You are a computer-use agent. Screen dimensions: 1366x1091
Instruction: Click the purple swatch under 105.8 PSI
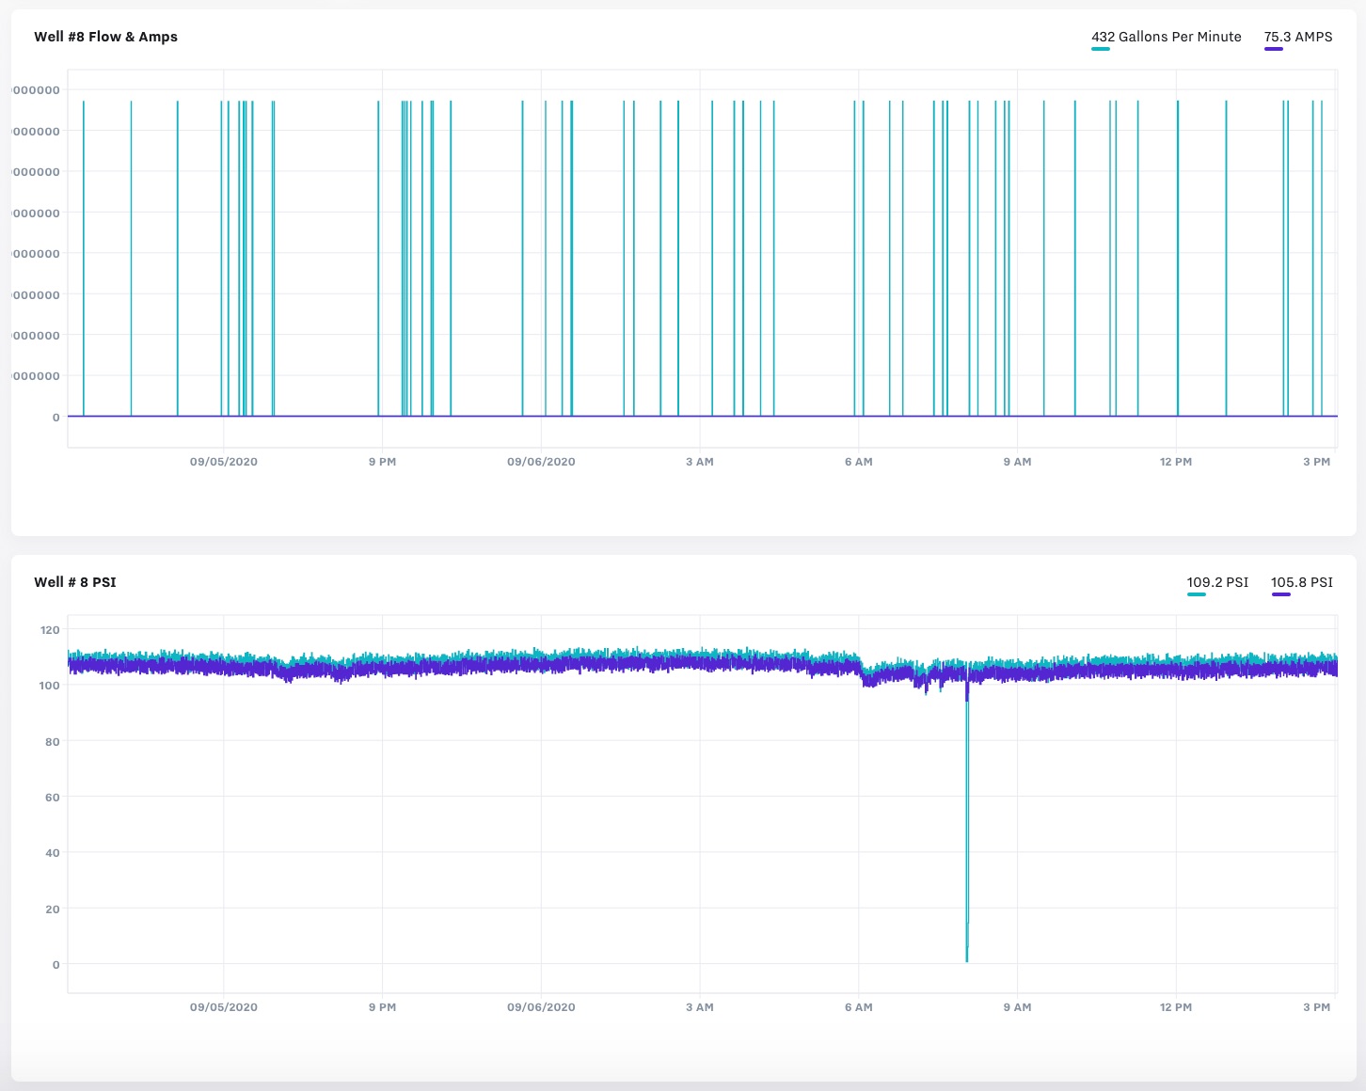point(1280,594)
